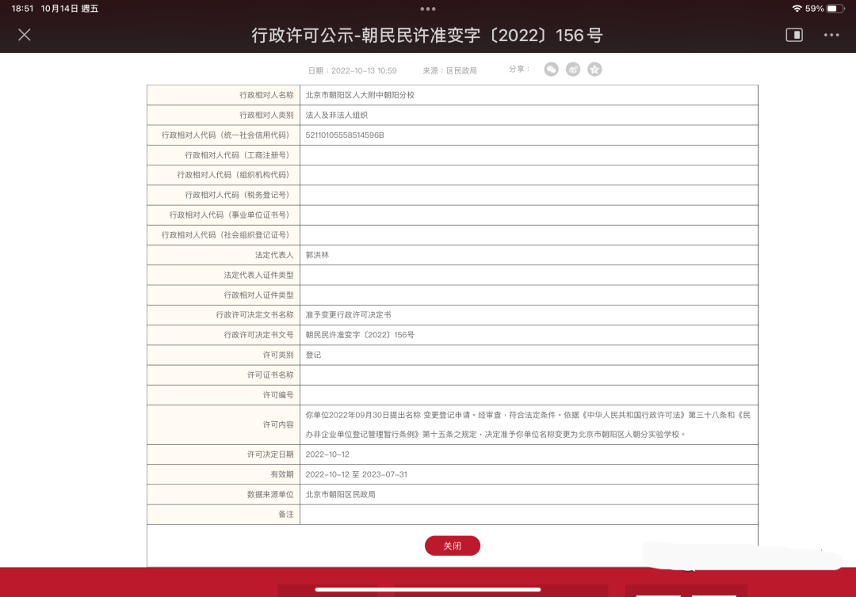Screen dimensions: 856x597
Task: Tap the Wi-Fi status icon
Action: (x=796, y=9)
